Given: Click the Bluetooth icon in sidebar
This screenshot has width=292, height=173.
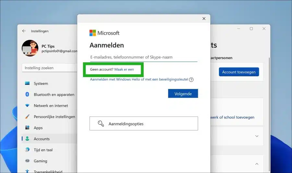Looking at the screenshot, I should point(27,94).
